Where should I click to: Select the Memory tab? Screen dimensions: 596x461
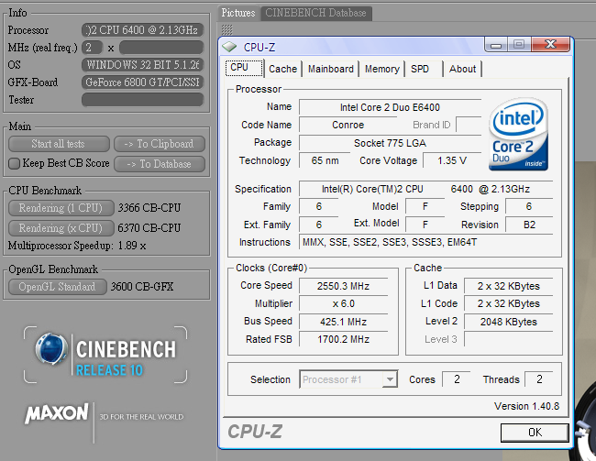coord(381,69)
